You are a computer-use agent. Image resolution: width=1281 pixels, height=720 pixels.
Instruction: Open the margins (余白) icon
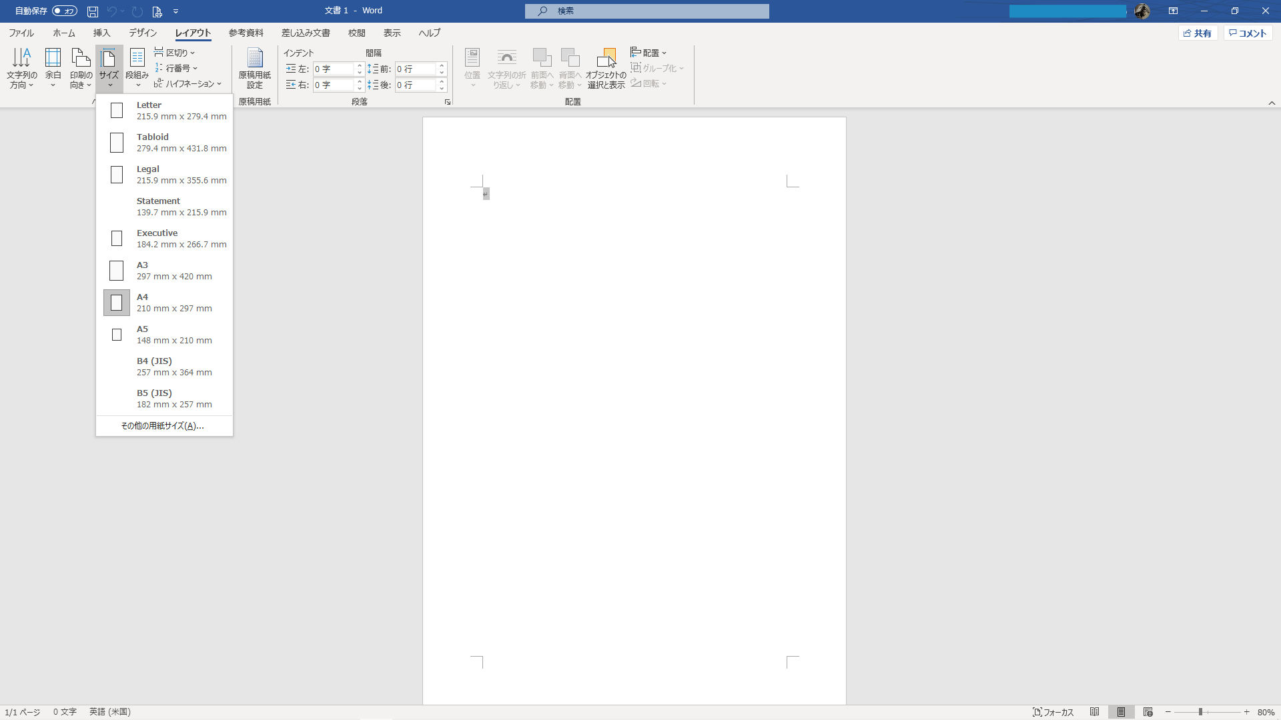click(53, 67)
